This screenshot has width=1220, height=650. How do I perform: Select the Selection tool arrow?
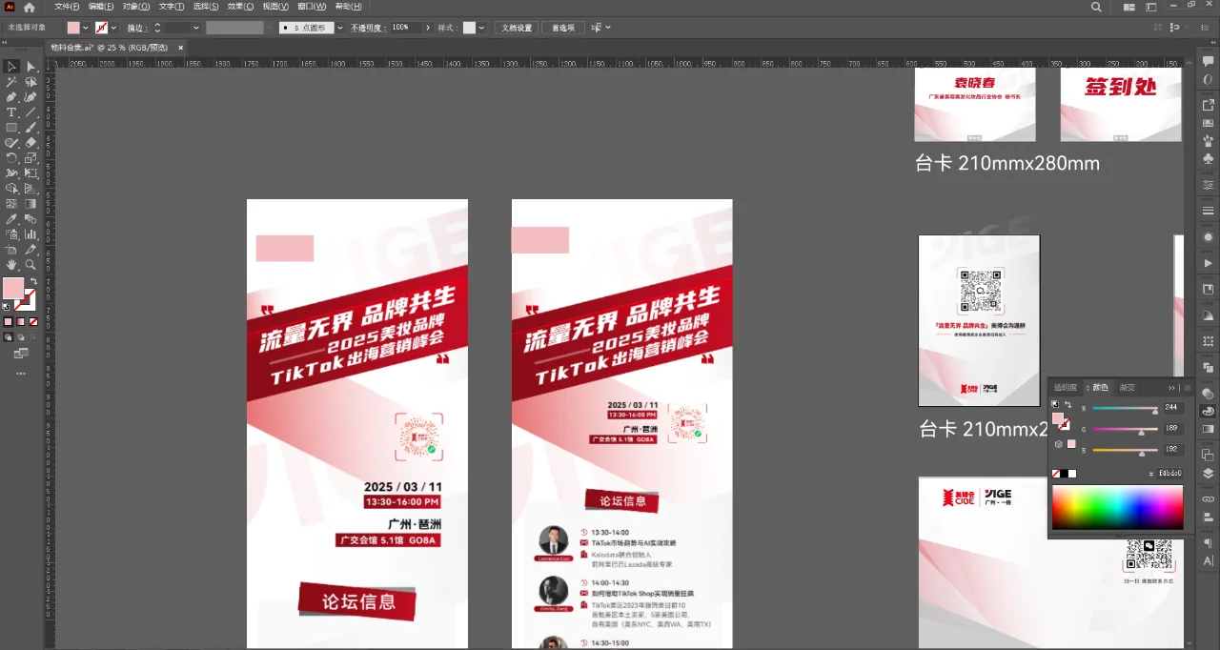(x=11, y=67)
